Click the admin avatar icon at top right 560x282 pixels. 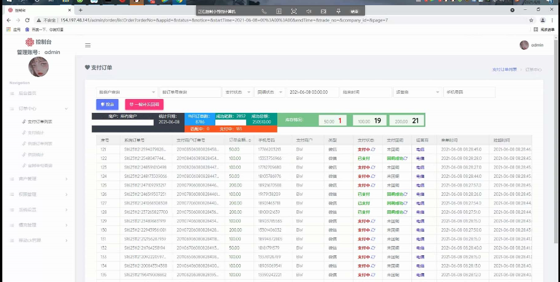524,45
